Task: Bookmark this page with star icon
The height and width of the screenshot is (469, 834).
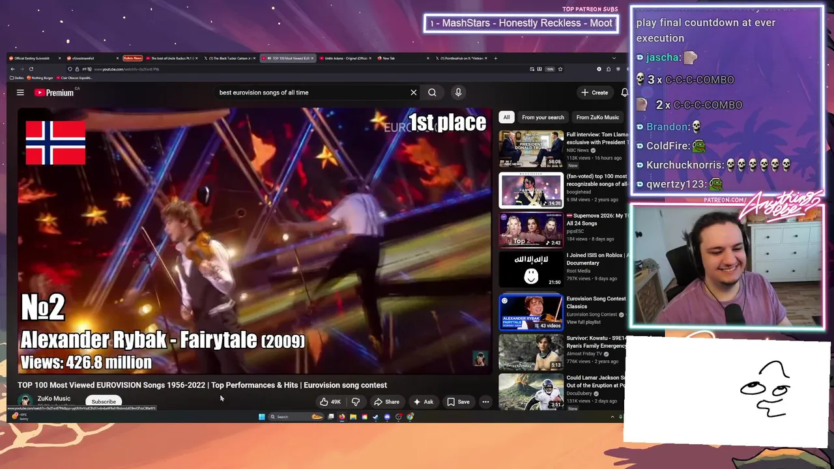Action: 560,69
